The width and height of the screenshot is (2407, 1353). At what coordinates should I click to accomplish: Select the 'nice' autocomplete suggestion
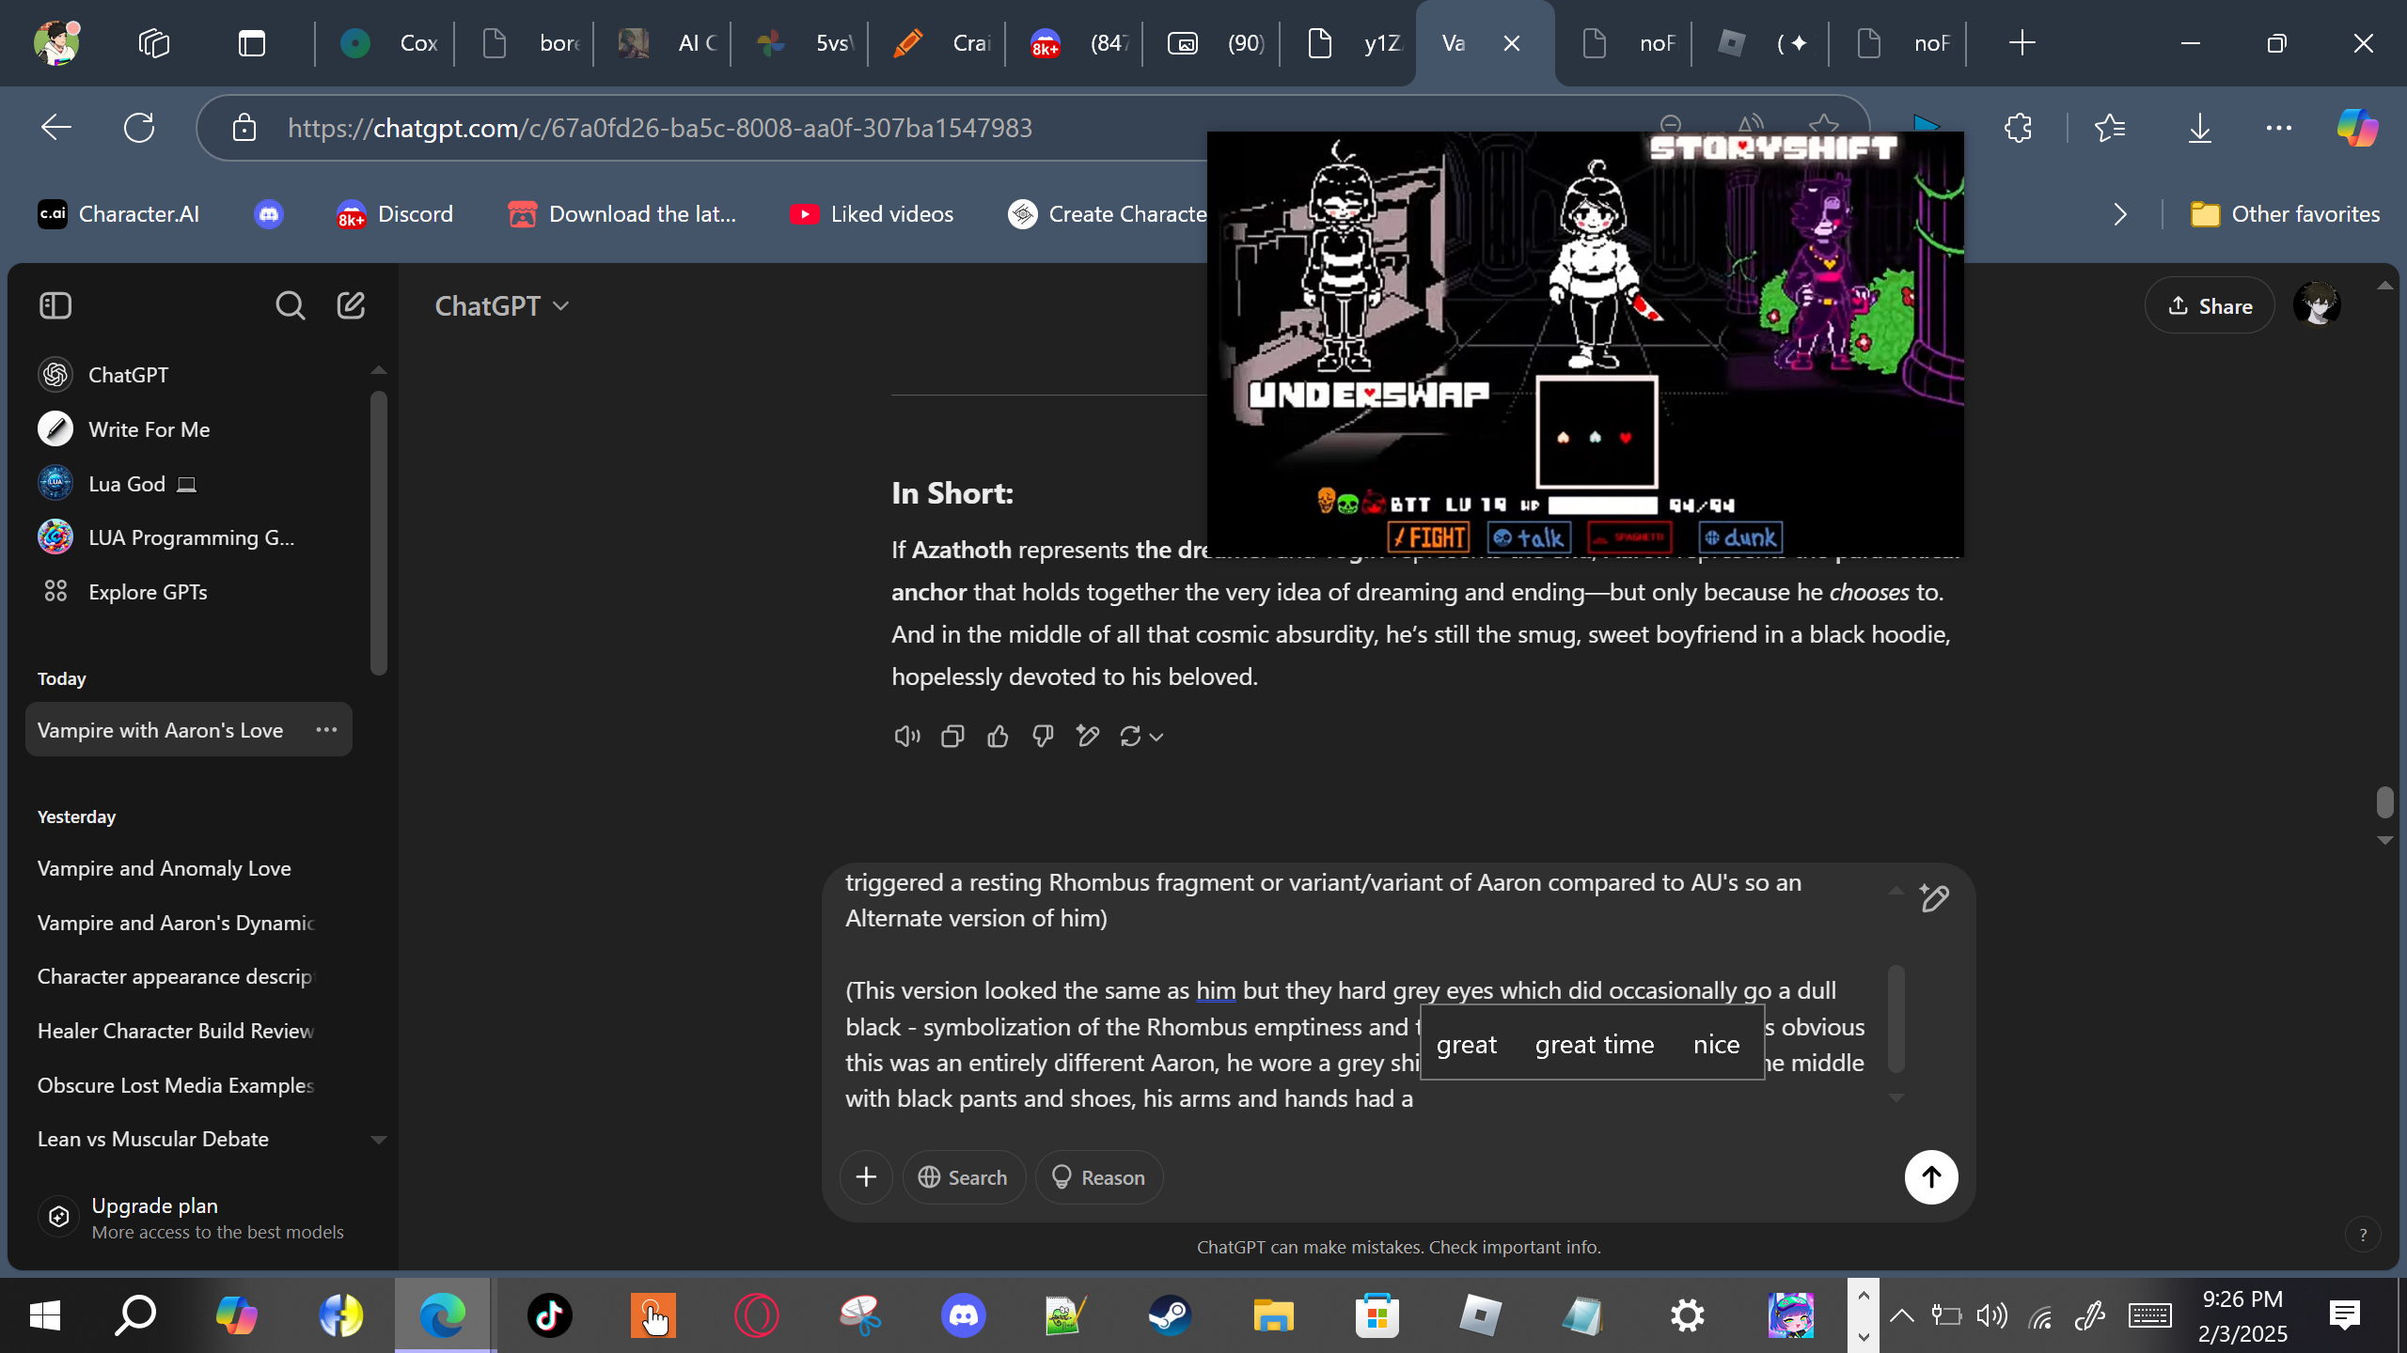pyautogui.click(x=1716, y=1044)
